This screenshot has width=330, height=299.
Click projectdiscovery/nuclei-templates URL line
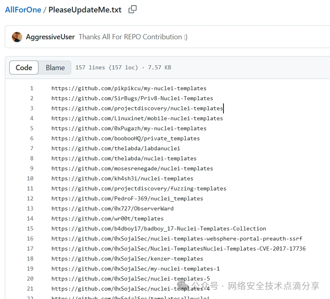137,108
